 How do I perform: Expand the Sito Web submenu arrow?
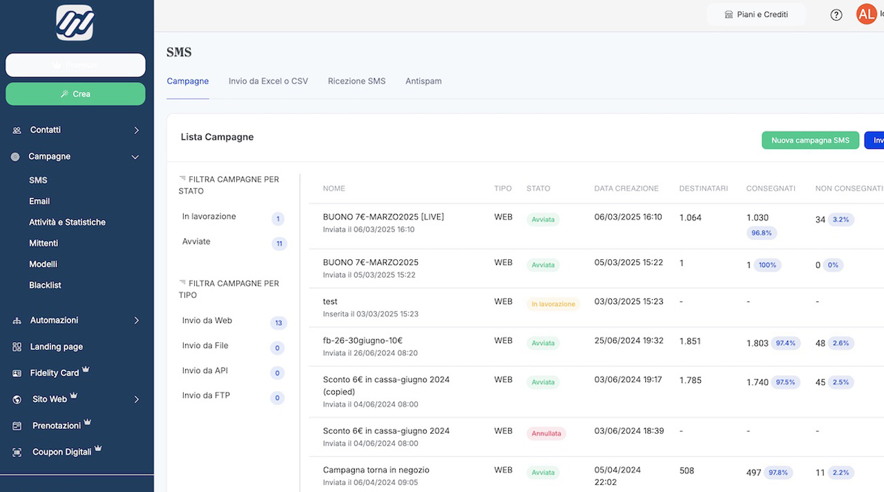pyautogui.click(x=136, y=399)
